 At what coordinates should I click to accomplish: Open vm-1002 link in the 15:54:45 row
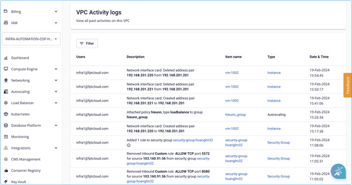click(x=232, y=73)
